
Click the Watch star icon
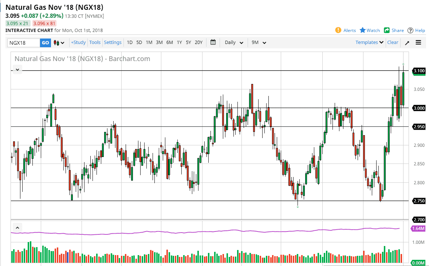pos(363,30)
